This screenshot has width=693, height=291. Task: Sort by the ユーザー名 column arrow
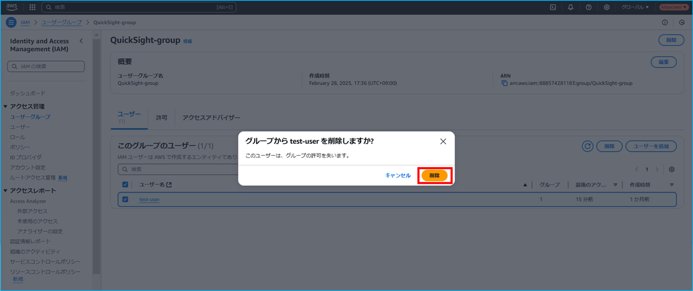[525, 185]
